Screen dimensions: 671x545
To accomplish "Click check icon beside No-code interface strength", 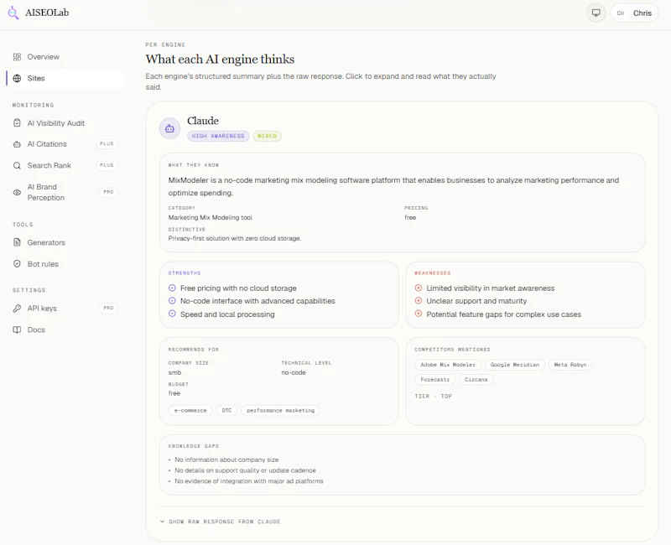I will 172,301.
